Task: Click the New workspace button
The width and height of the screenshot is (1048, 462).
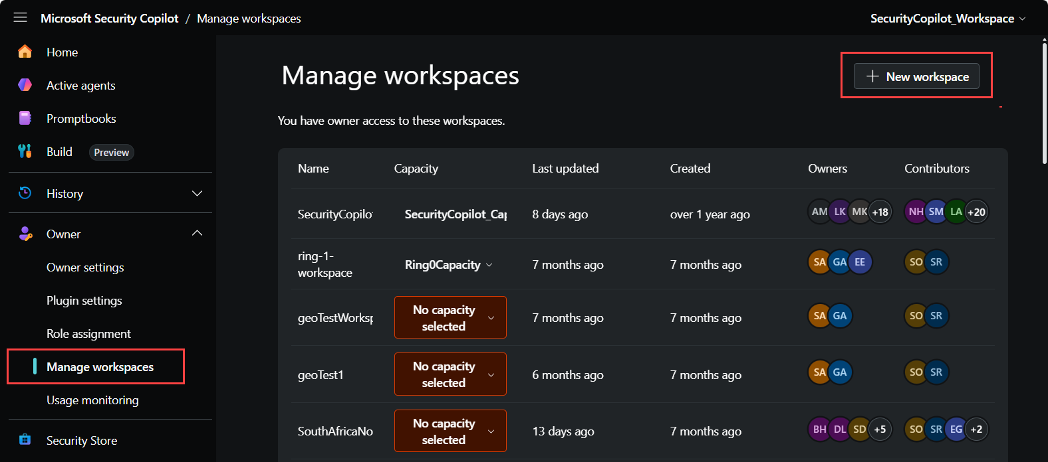Action: (x=916, y=76)
